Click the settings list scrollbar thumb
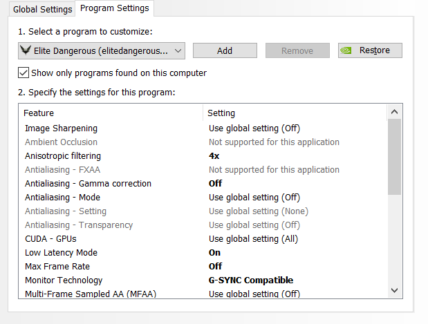The height and width of the screenshot is (324, 428). tap(394, 157)
